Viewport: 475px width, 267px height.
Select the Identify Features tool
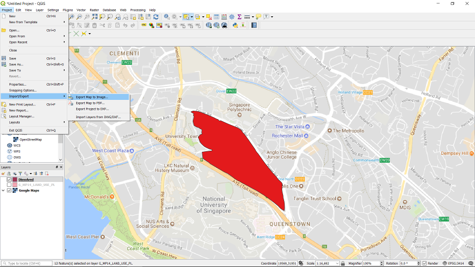point(167,17)
